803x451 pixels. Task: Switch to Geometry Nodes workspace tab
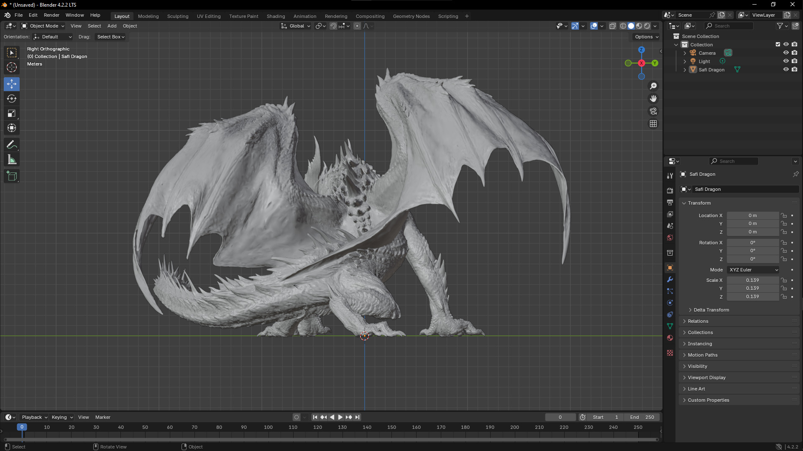pyautogui.click(x=411, y=16)
